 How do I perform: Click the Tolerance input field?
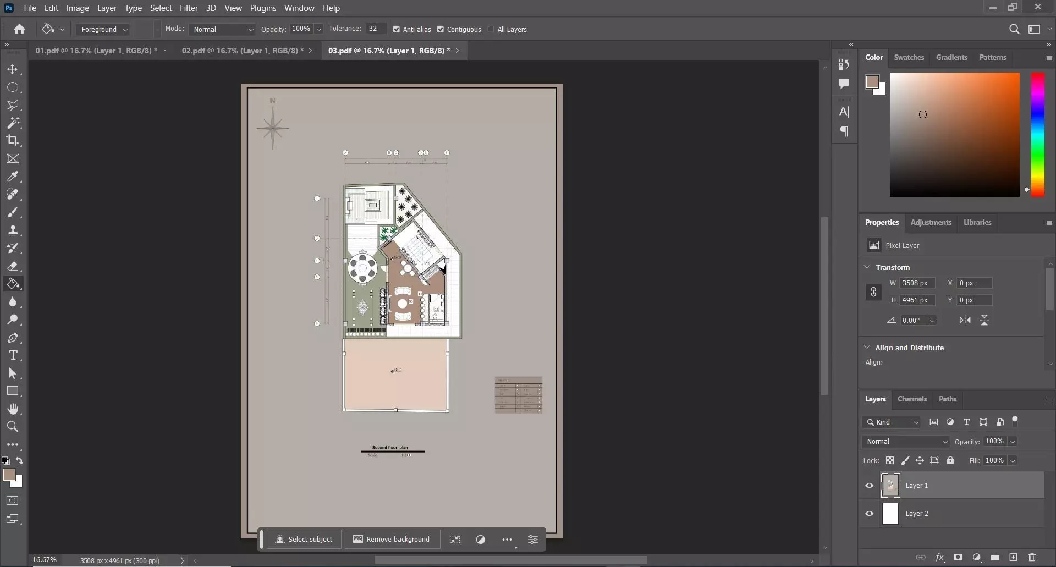(375, 29)
